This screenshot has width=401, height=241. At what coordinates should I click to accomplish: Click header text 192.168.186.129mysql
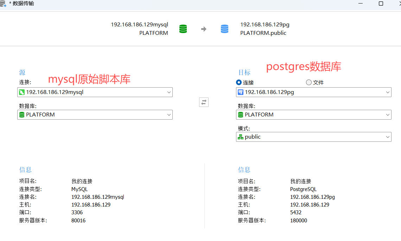(139, 25)
